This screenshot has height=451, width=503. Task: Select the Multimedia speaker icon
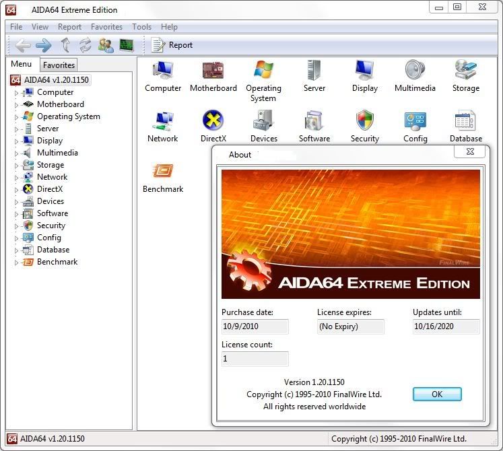415,71
